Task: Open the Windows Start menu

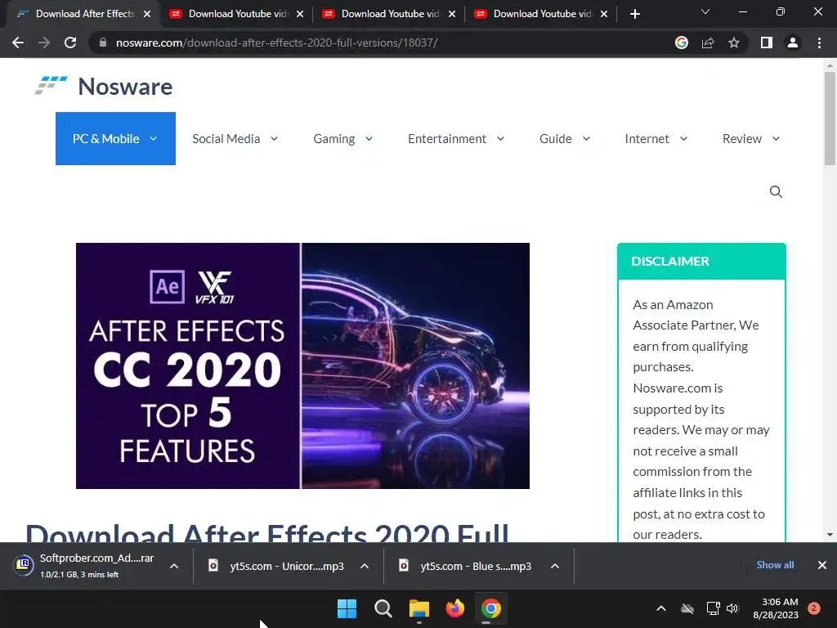Action: point(347,608)
